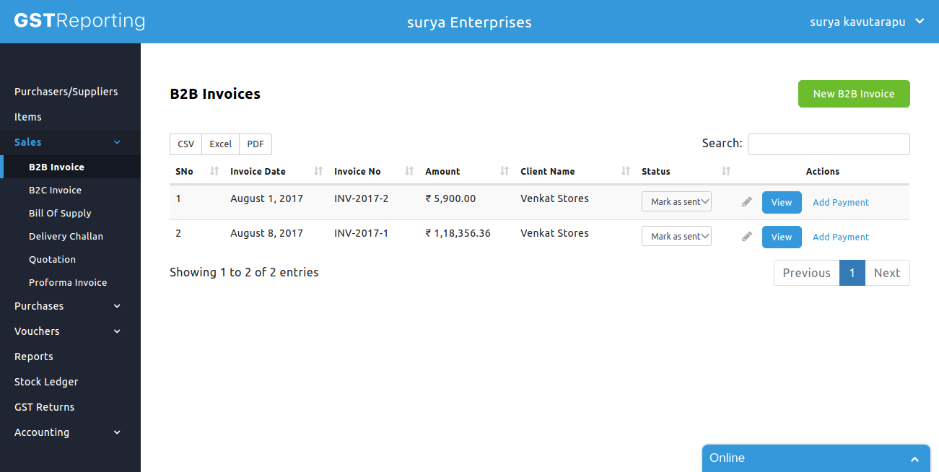
Task: Click Venkat Stores in INV-2017-2 row
Action: pyautogui.click(x=554, y=198)
